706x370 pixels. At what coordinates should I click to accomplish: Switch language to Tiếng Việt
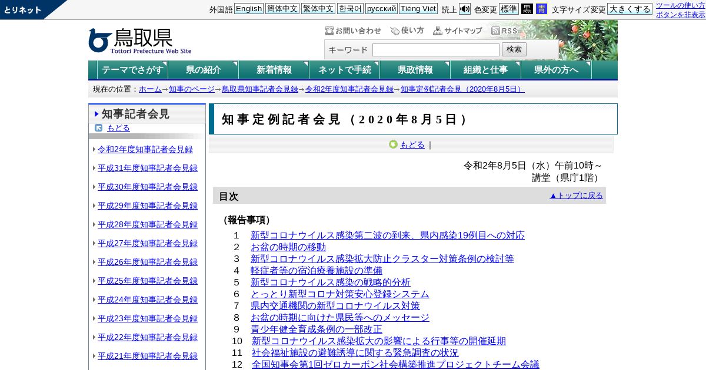418,9
